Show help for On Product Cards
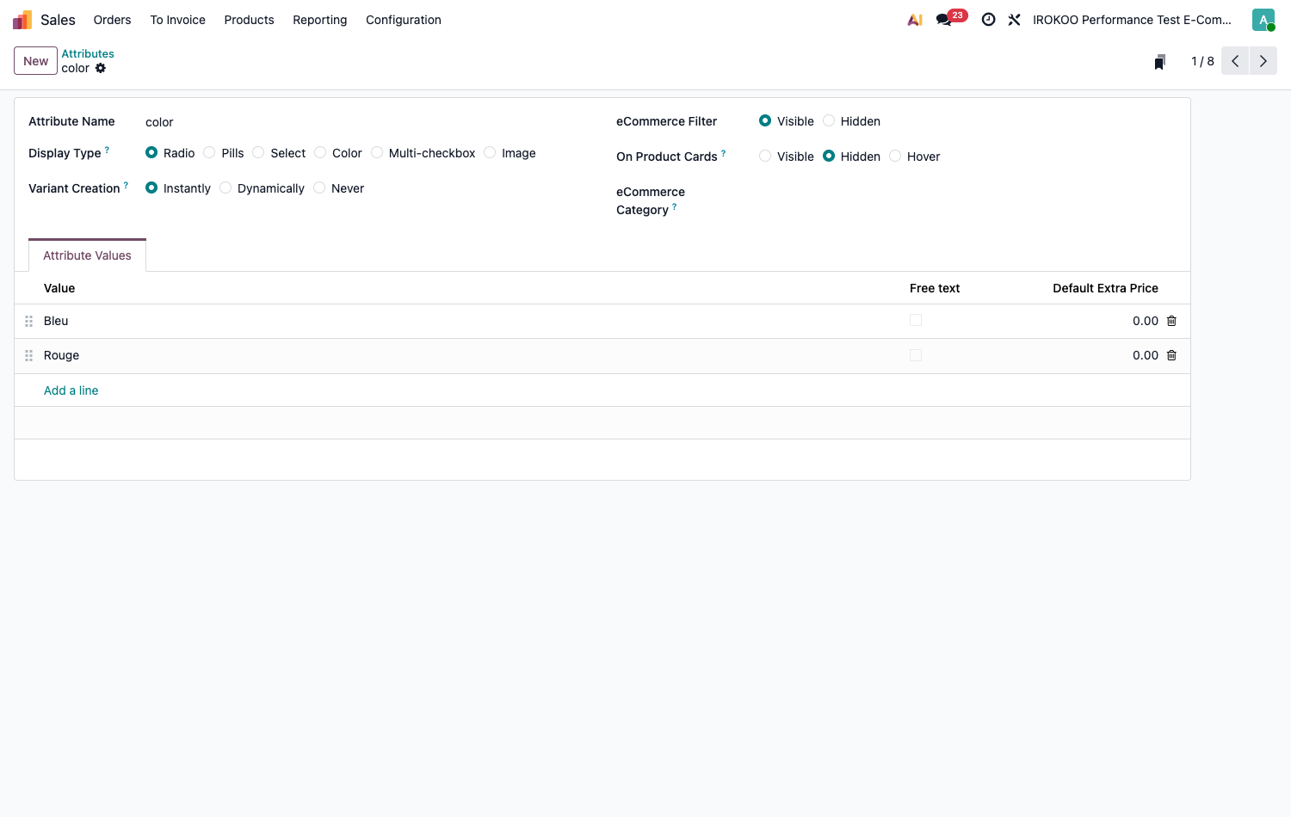The width and height of the screenshot is (1291, 817). pos(723,153)
